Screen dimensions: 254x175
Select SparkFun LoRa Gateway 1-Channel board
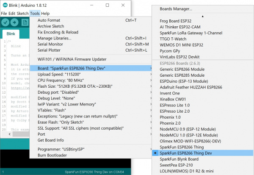(202, 33)
